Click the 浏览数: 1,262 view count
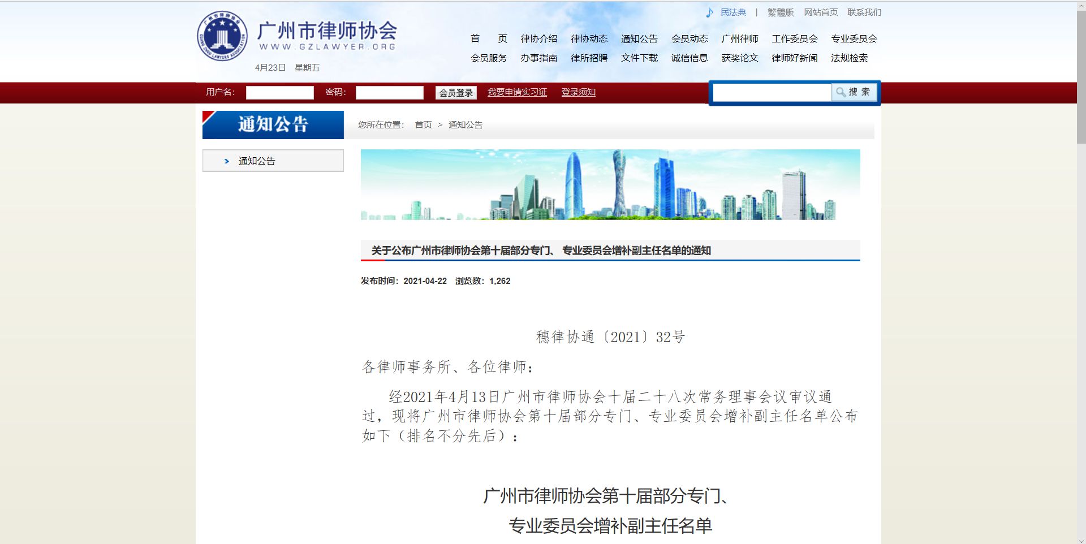Viewport: 1086px width, 544px height. [483, 281]
